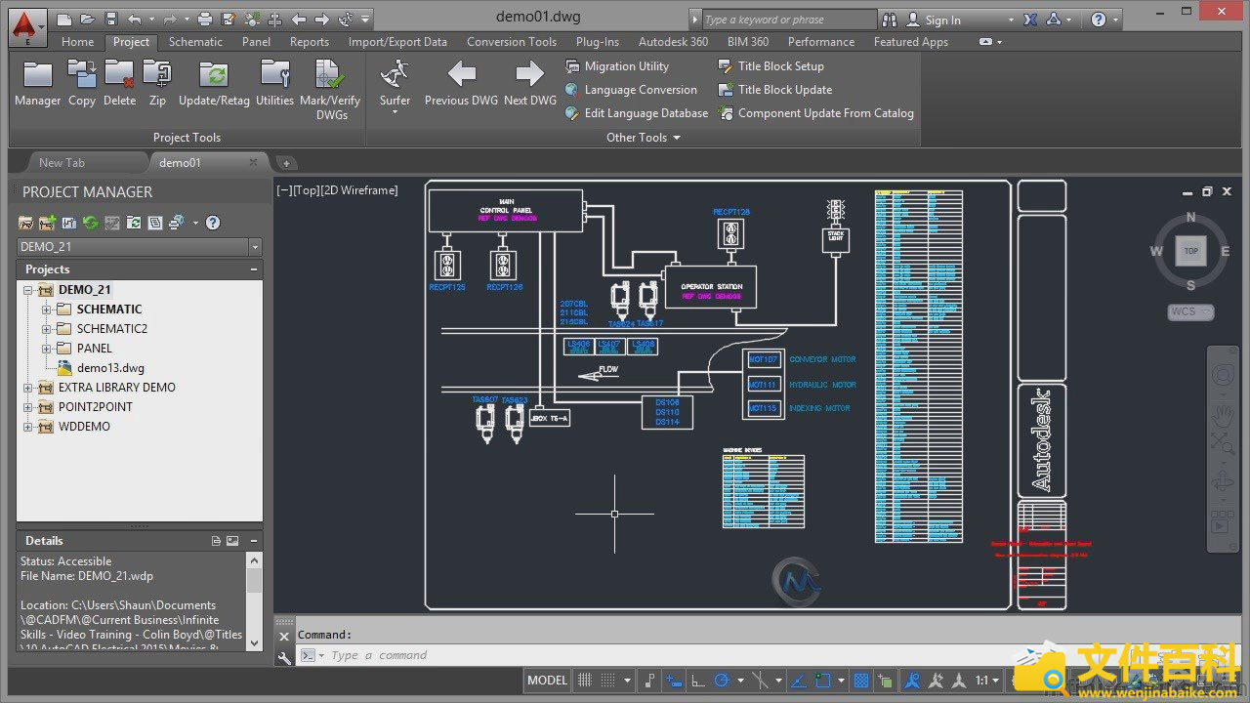Expand the WDDEMO project
1250x703 pixels.
[28, 427]
